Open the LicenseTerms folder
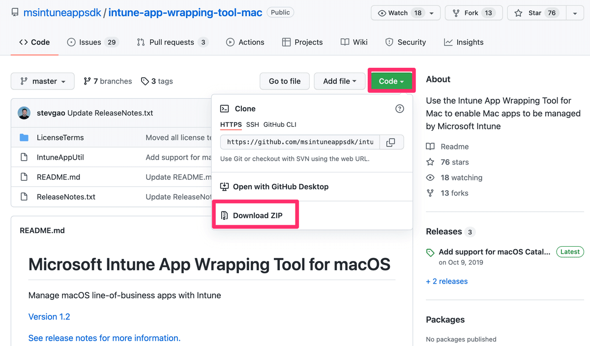Screen dimensions: 590x346 click(60, 138)
